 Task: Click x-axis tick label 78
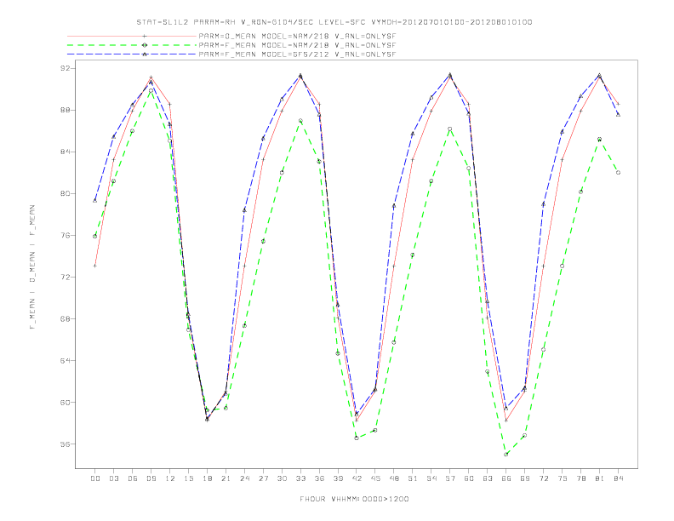point(580,478)
